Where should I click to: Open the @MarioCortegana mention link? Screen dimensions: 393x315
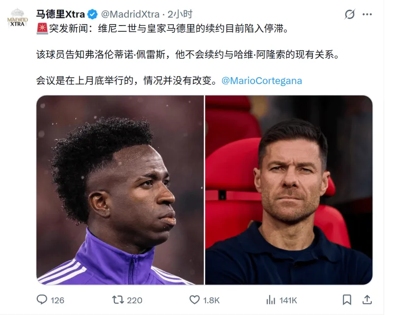click(x=262, y=81)
